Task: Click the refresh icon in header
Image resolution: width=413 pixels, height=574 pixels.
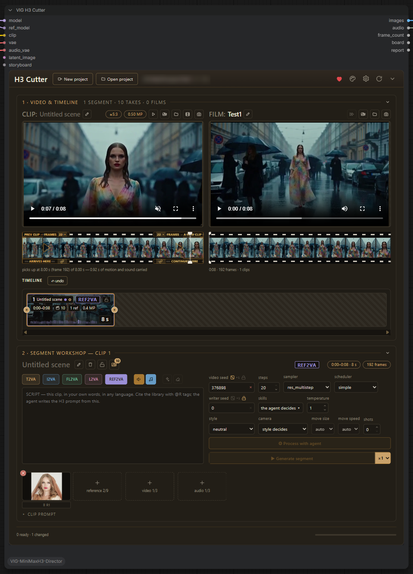Action: [379, 79]
